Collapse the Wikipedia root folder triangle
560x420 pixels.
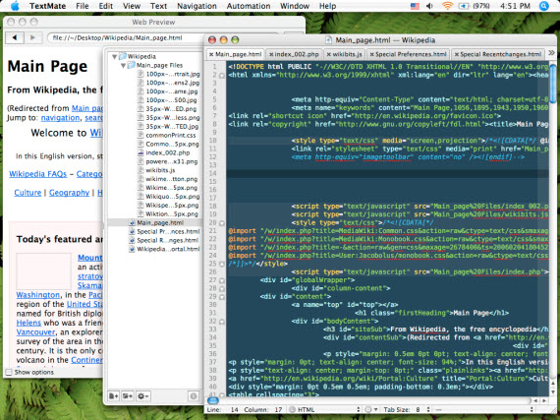pyautogui.click(x=114, y=56)
